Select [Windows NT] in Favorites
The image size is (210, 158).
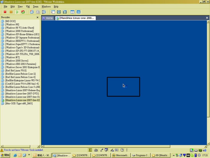click(x=12, y=57)
